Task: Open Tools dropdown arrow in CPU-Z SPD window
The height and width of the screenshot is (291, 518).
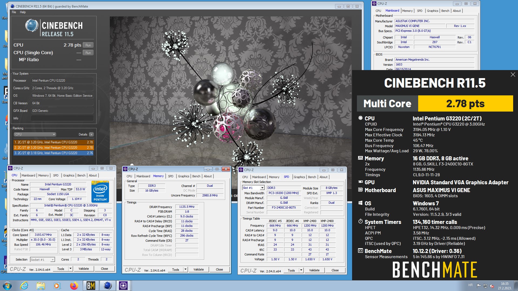Action: pyautogui.click(x=301, y=270)
